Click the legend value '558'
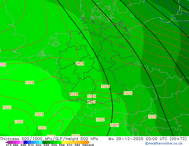The height and width of the screenshot is (146, 189). tap(62, 145)
